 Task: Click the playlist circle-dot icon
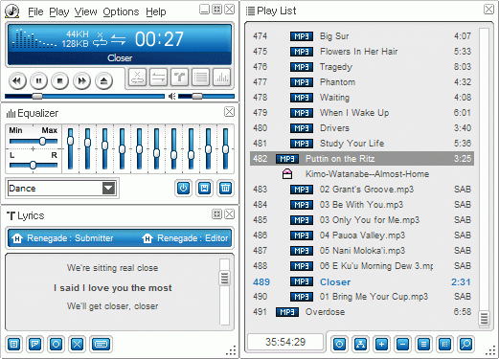point(339,344)
